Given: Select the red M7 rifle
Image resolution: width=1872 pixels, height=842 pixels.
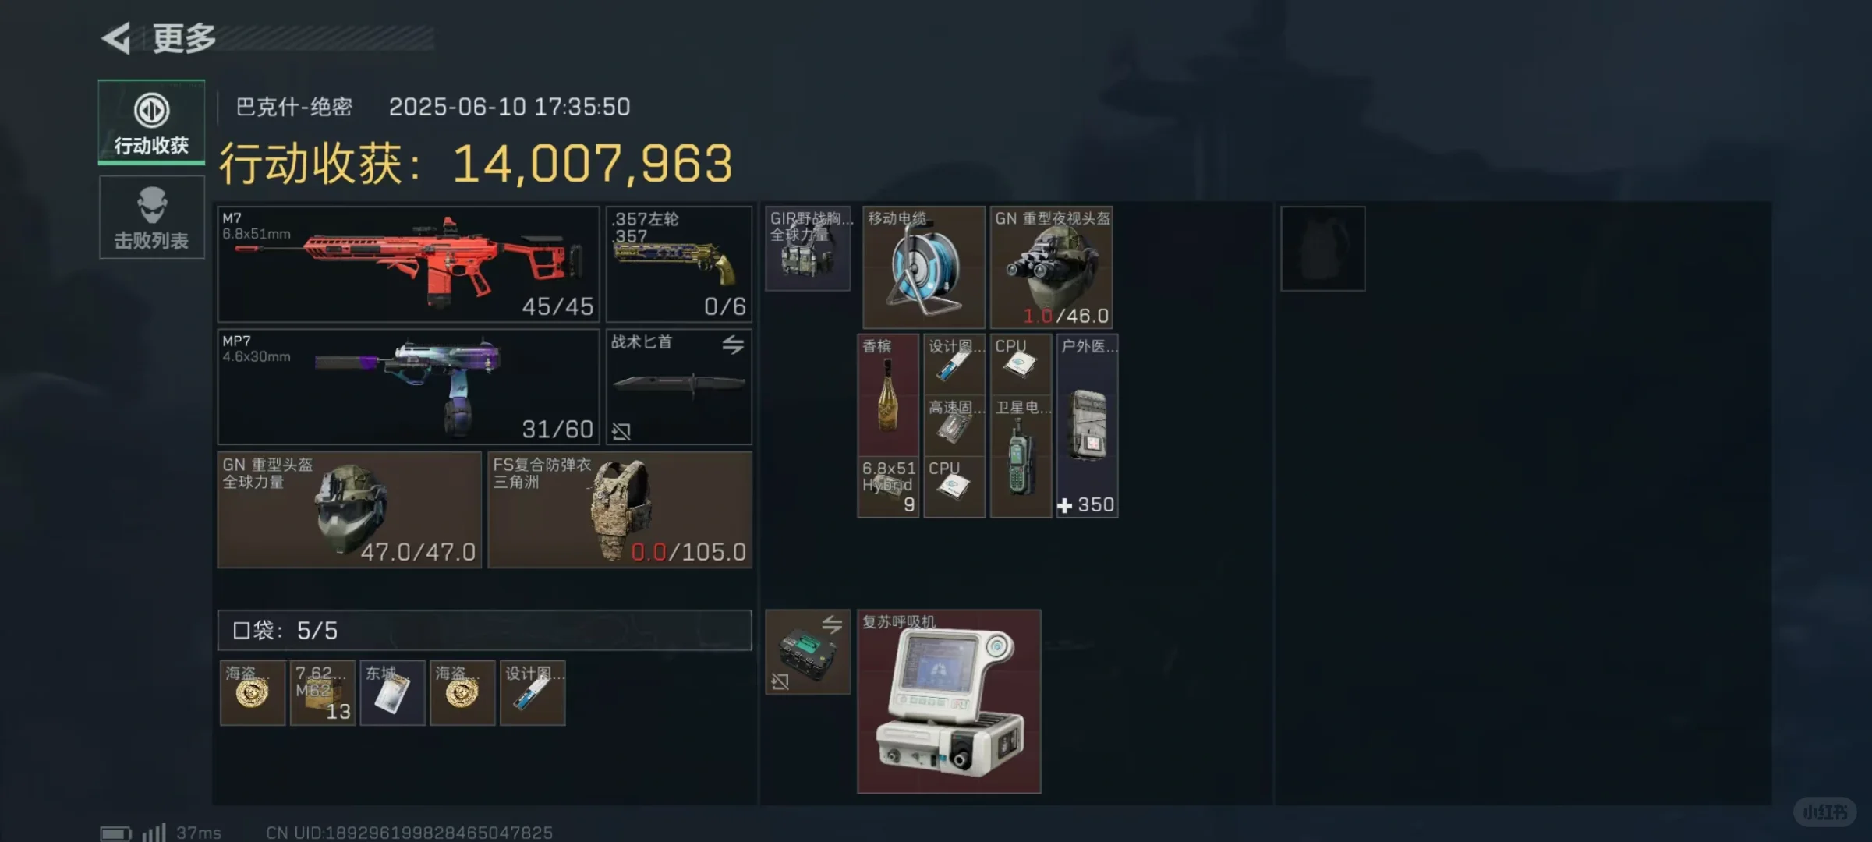Looking at the screenshot, I should tap(408, 264).
